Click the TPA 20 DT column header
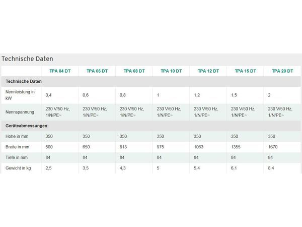The width and height of the screenshot is (302, 227). [x=282, y=71]
